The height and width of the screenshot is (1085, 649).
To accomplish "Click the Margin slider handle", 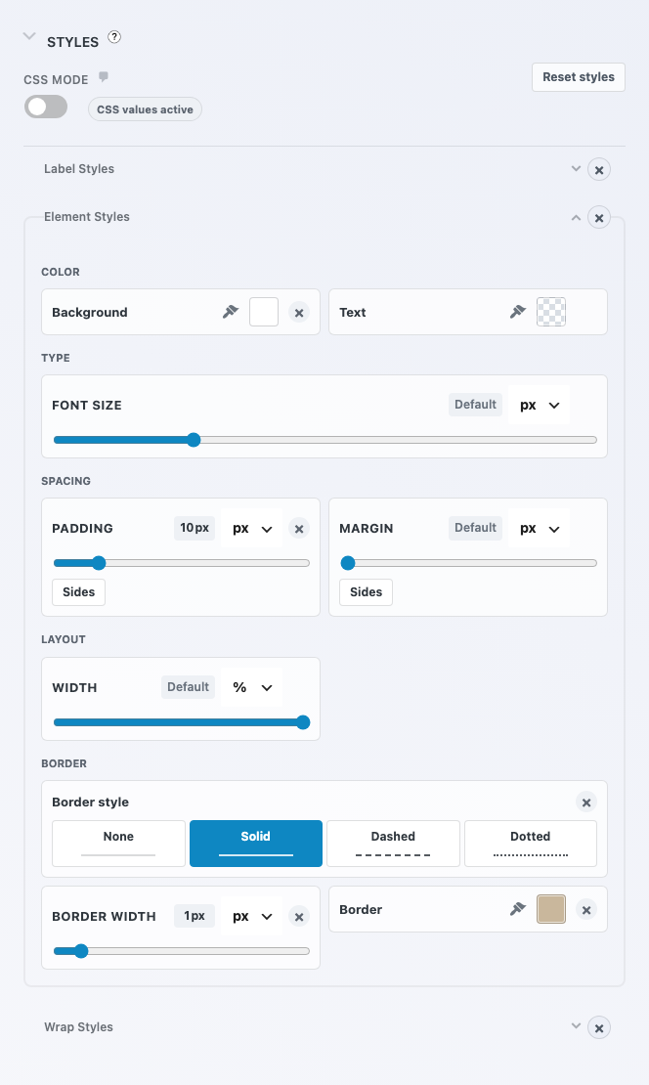I will [348, 563].
